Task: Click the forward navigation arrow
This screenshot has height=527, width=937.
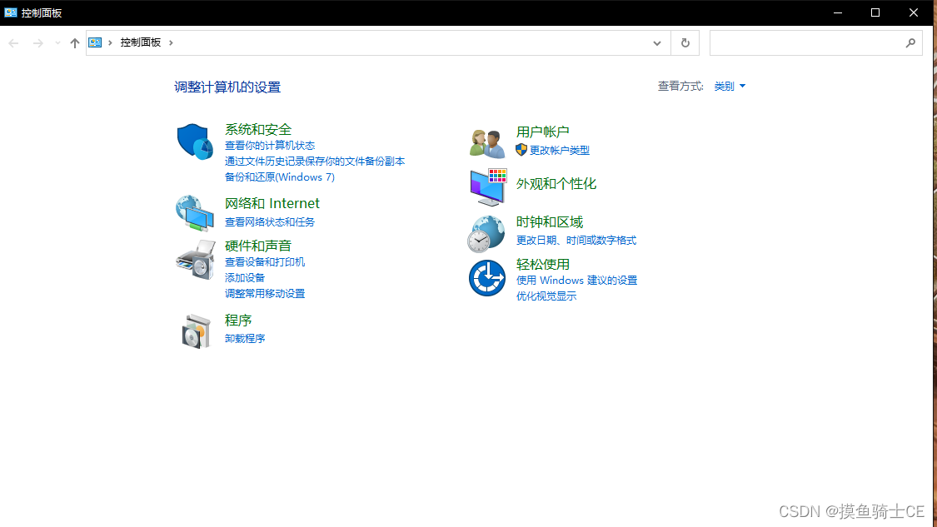Action: (37, 43)
